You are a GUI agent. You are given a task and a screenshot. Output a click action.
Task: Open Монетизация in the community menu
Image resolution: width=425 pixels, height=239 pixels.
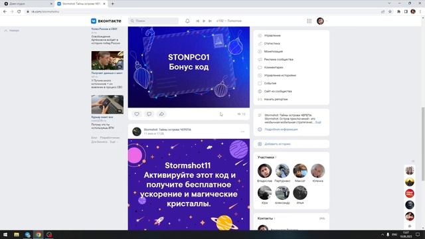(273, 52)
